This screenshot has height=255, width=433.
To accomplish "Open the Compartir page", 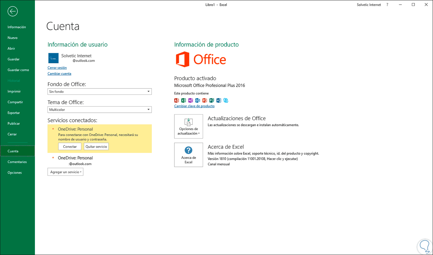I will click(15, 102).
